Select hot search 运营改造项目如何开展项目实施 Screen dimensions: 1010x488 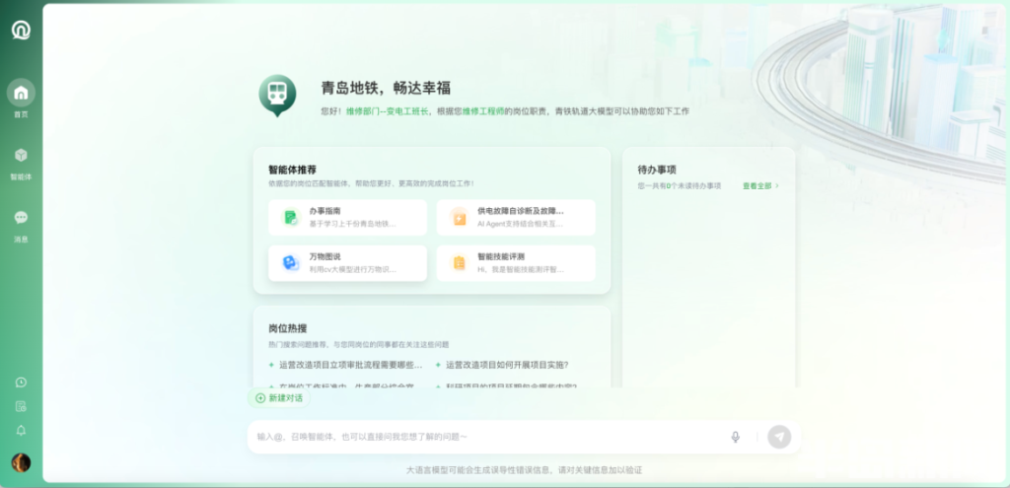507,365
